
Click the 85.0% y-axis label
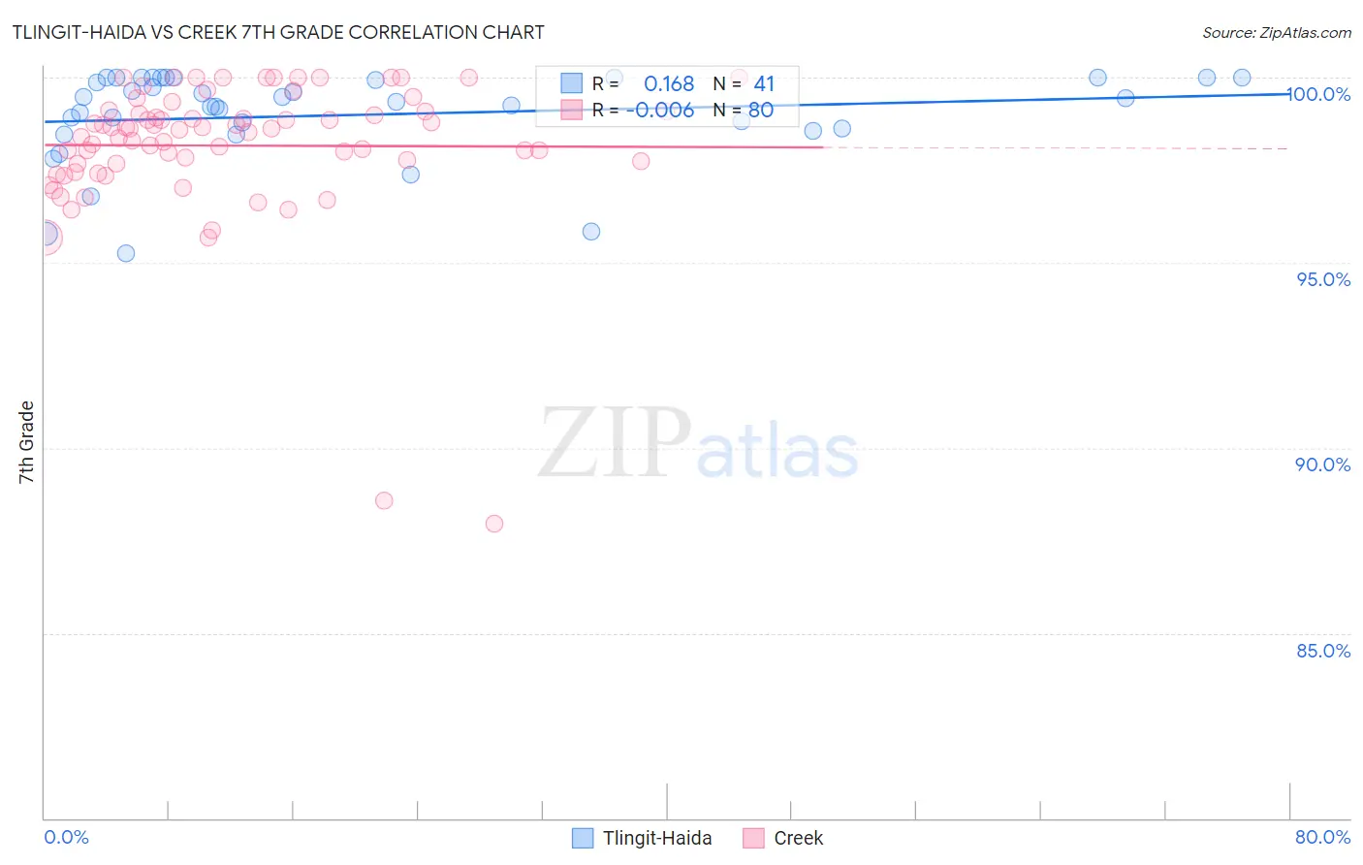tap(1323, 651)
